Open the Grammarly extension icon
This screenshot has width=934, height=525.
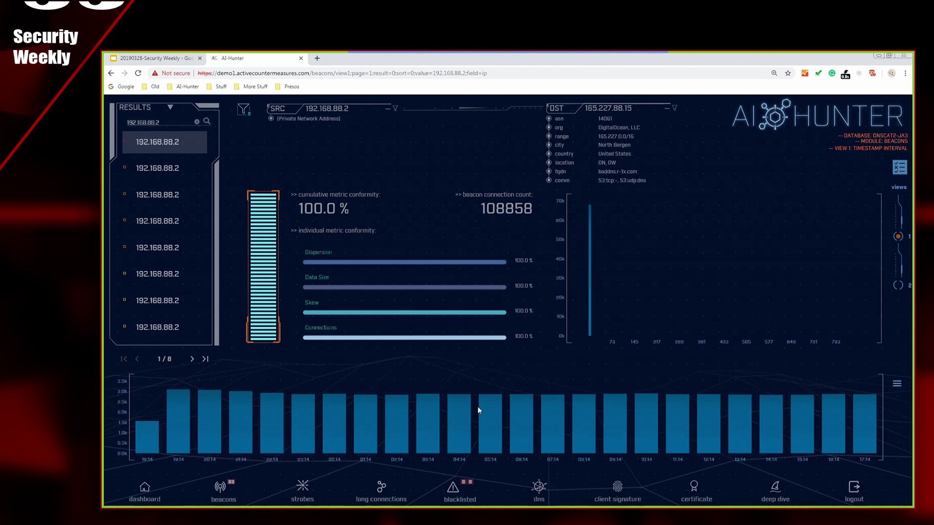point(832,73)
